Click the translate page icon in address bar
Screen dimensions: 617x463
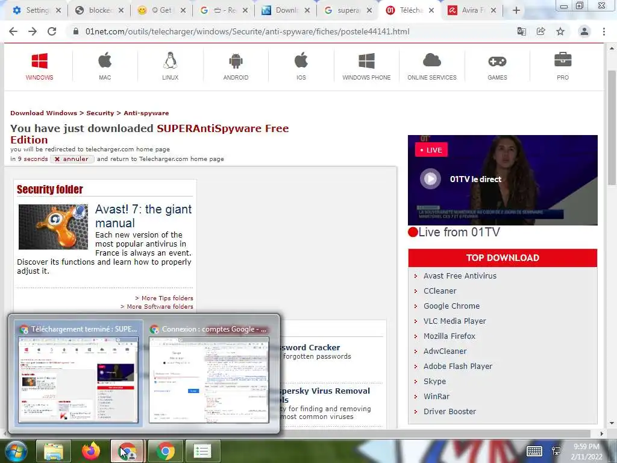521,31
